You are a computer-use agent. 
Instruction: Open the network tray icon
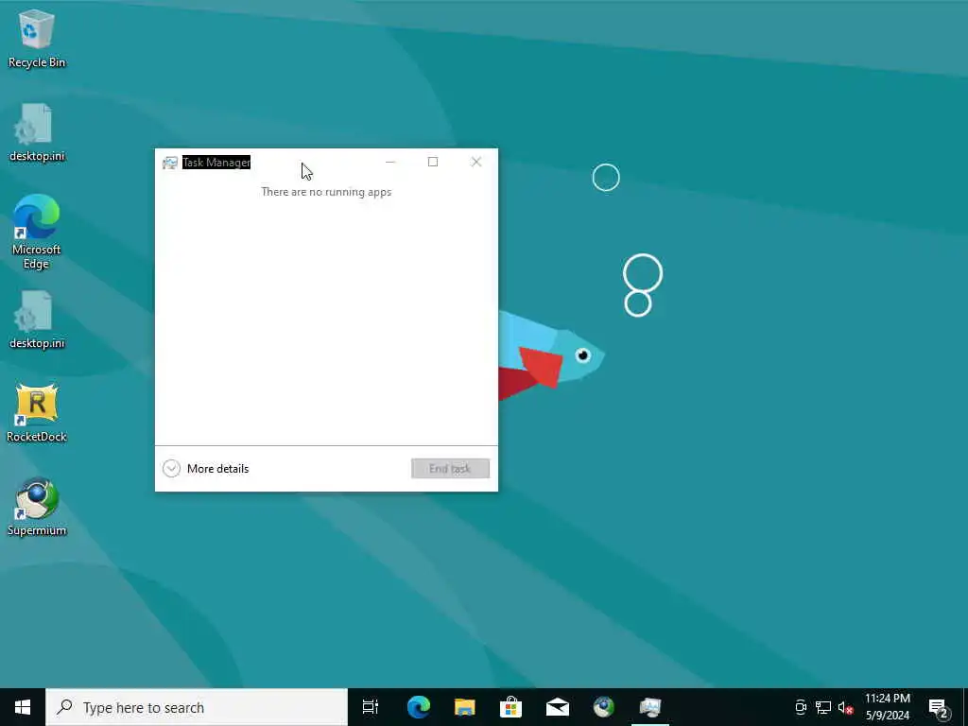point(823,707)
